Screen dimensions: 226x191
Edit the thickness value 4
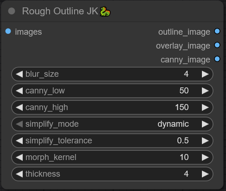[186, 174]
